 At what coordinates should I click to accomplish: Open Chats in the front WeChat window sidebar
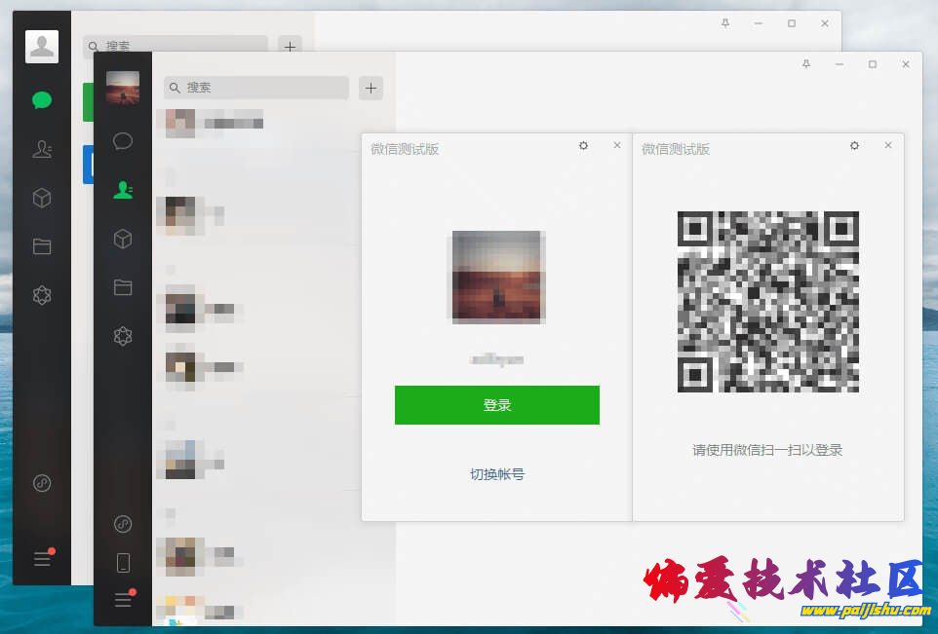click(123, 141)
